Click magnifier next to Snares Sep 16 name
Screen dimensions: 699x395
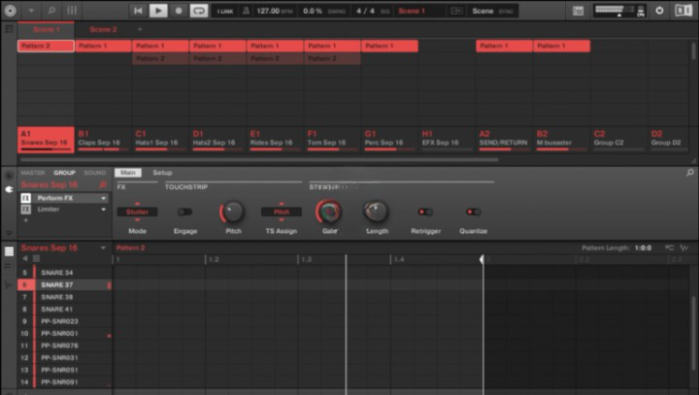click(x=103, y=184)
